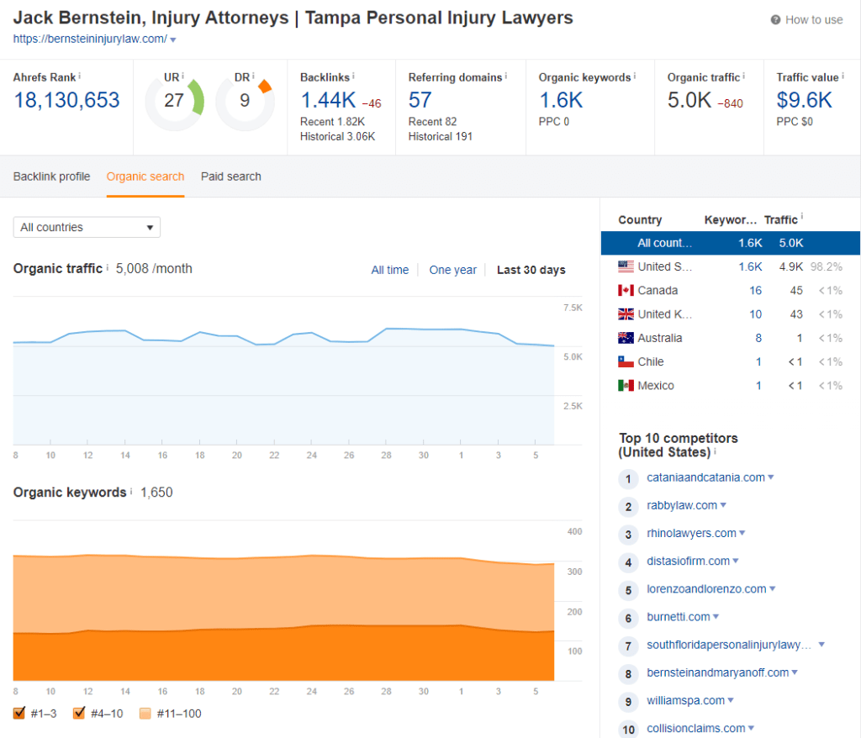Expand the bernsteininjurylaw.com URL dropdown arrow

(173, 40)
